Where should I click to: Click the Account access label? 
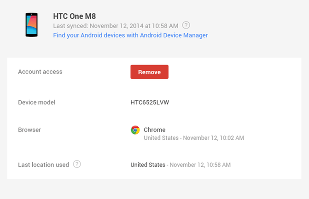pyautogui.click(x=40, y=72)
